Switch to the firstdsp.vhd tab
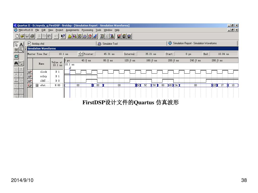 click(61, 43)
